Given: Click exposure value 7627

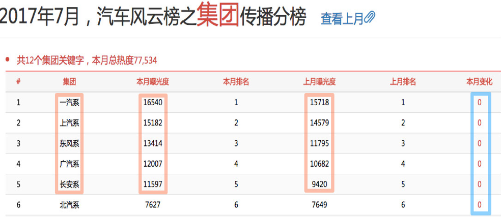Looking at the screenshot, I should click(x=153, y=205).
